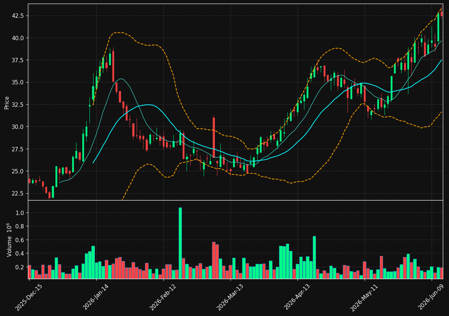Click the Price axis title
The image size is (449, 316).
[7, 102]
